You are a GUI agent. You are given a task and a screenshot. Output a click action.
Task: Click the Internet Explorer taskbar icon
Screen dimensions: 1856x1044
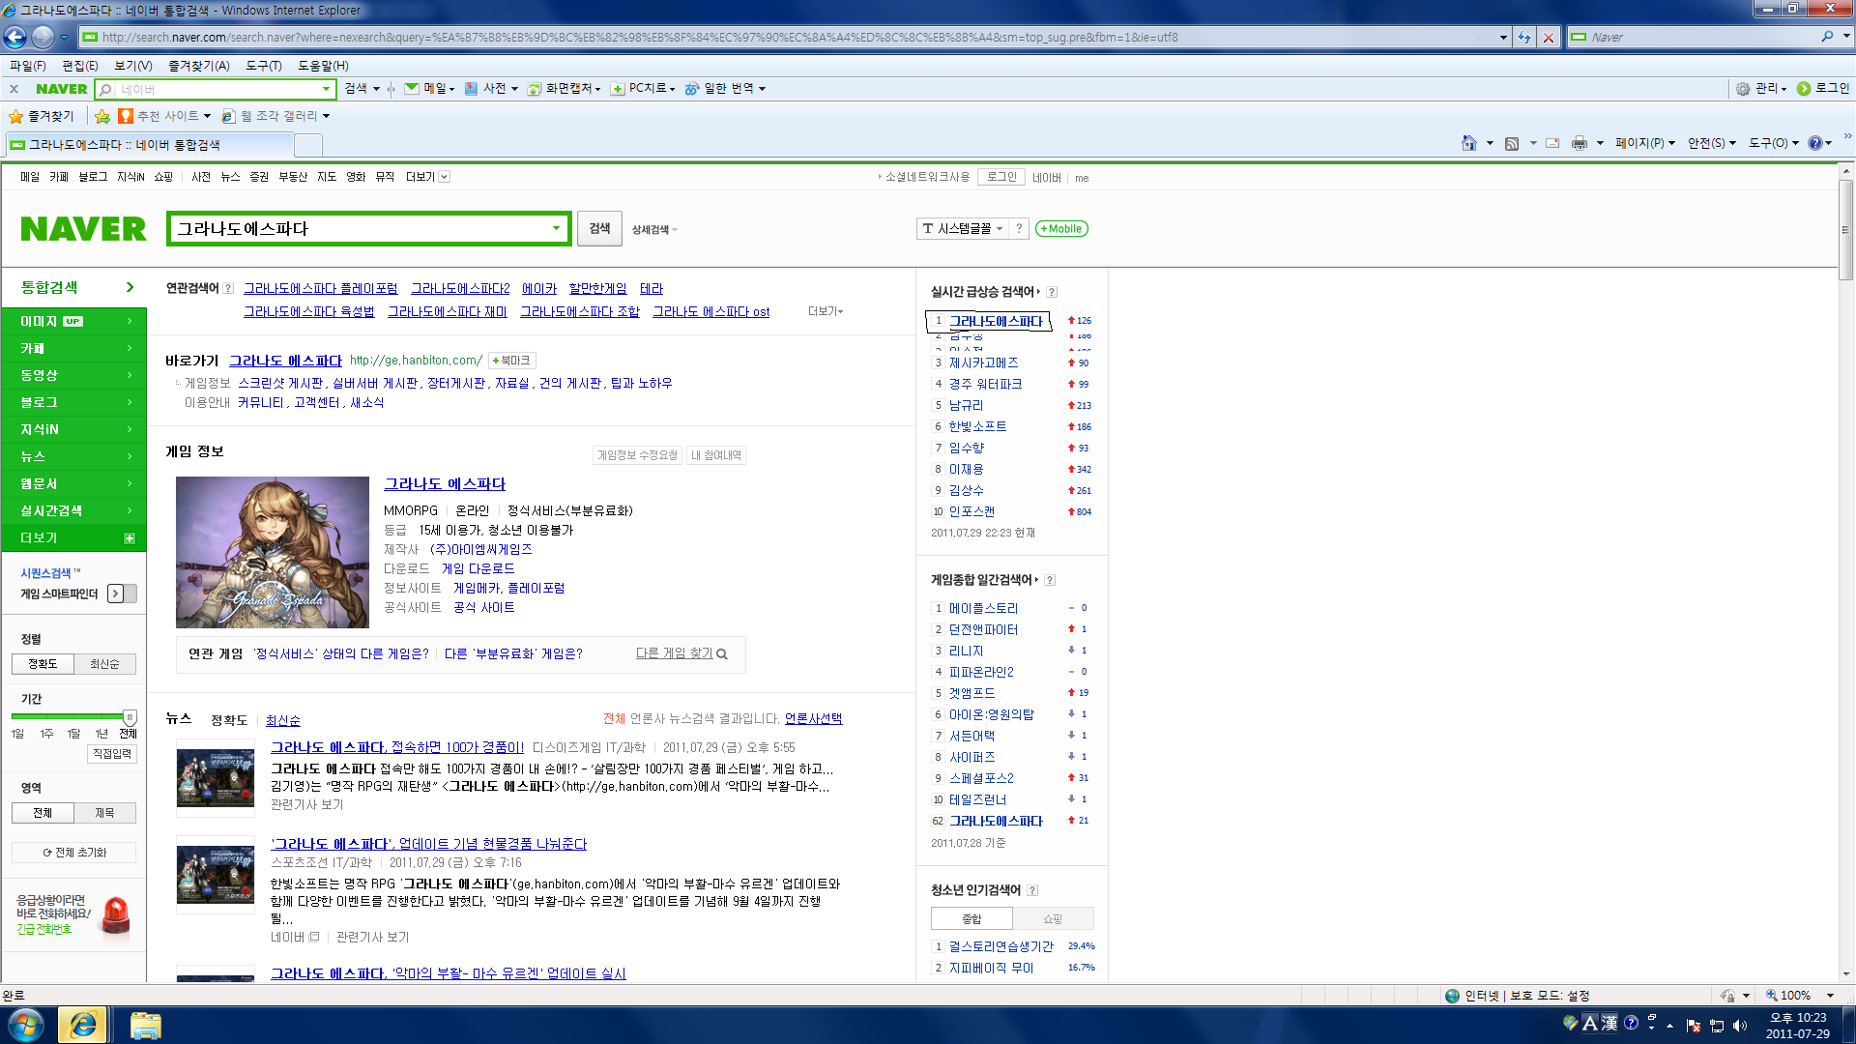pos(82,1025)
